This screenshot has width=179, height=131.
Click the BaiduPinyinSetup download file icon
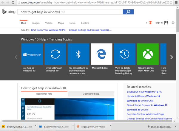[41, 127]
